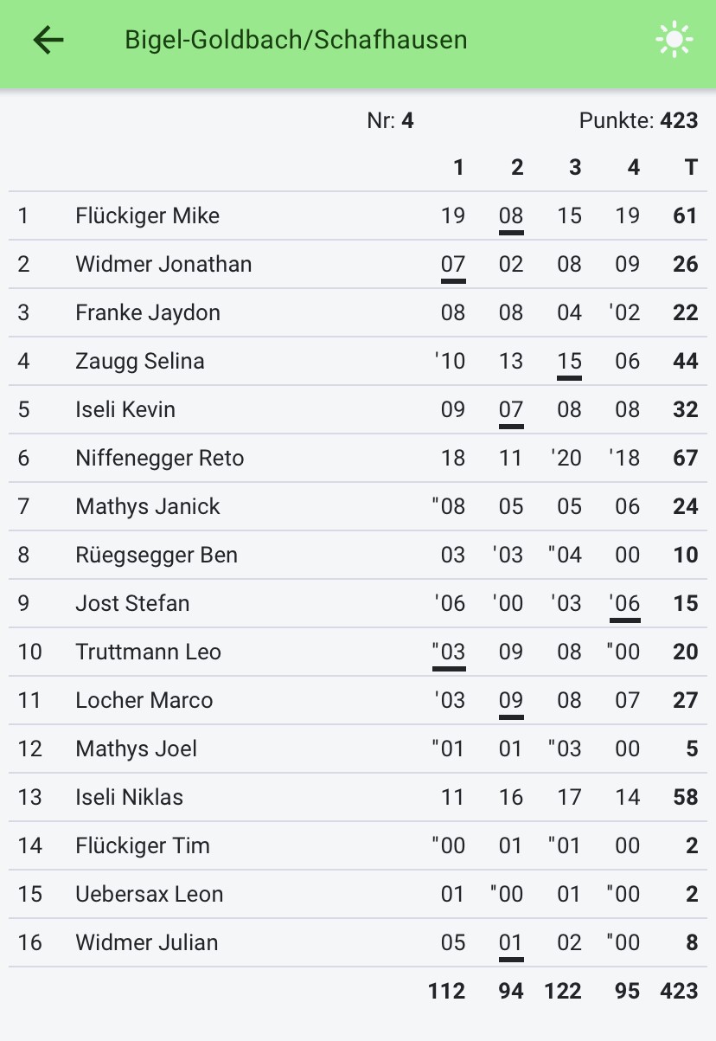The image size is (716, 1041).
Task: Select the round 3 column header
Action: [575, 167]
